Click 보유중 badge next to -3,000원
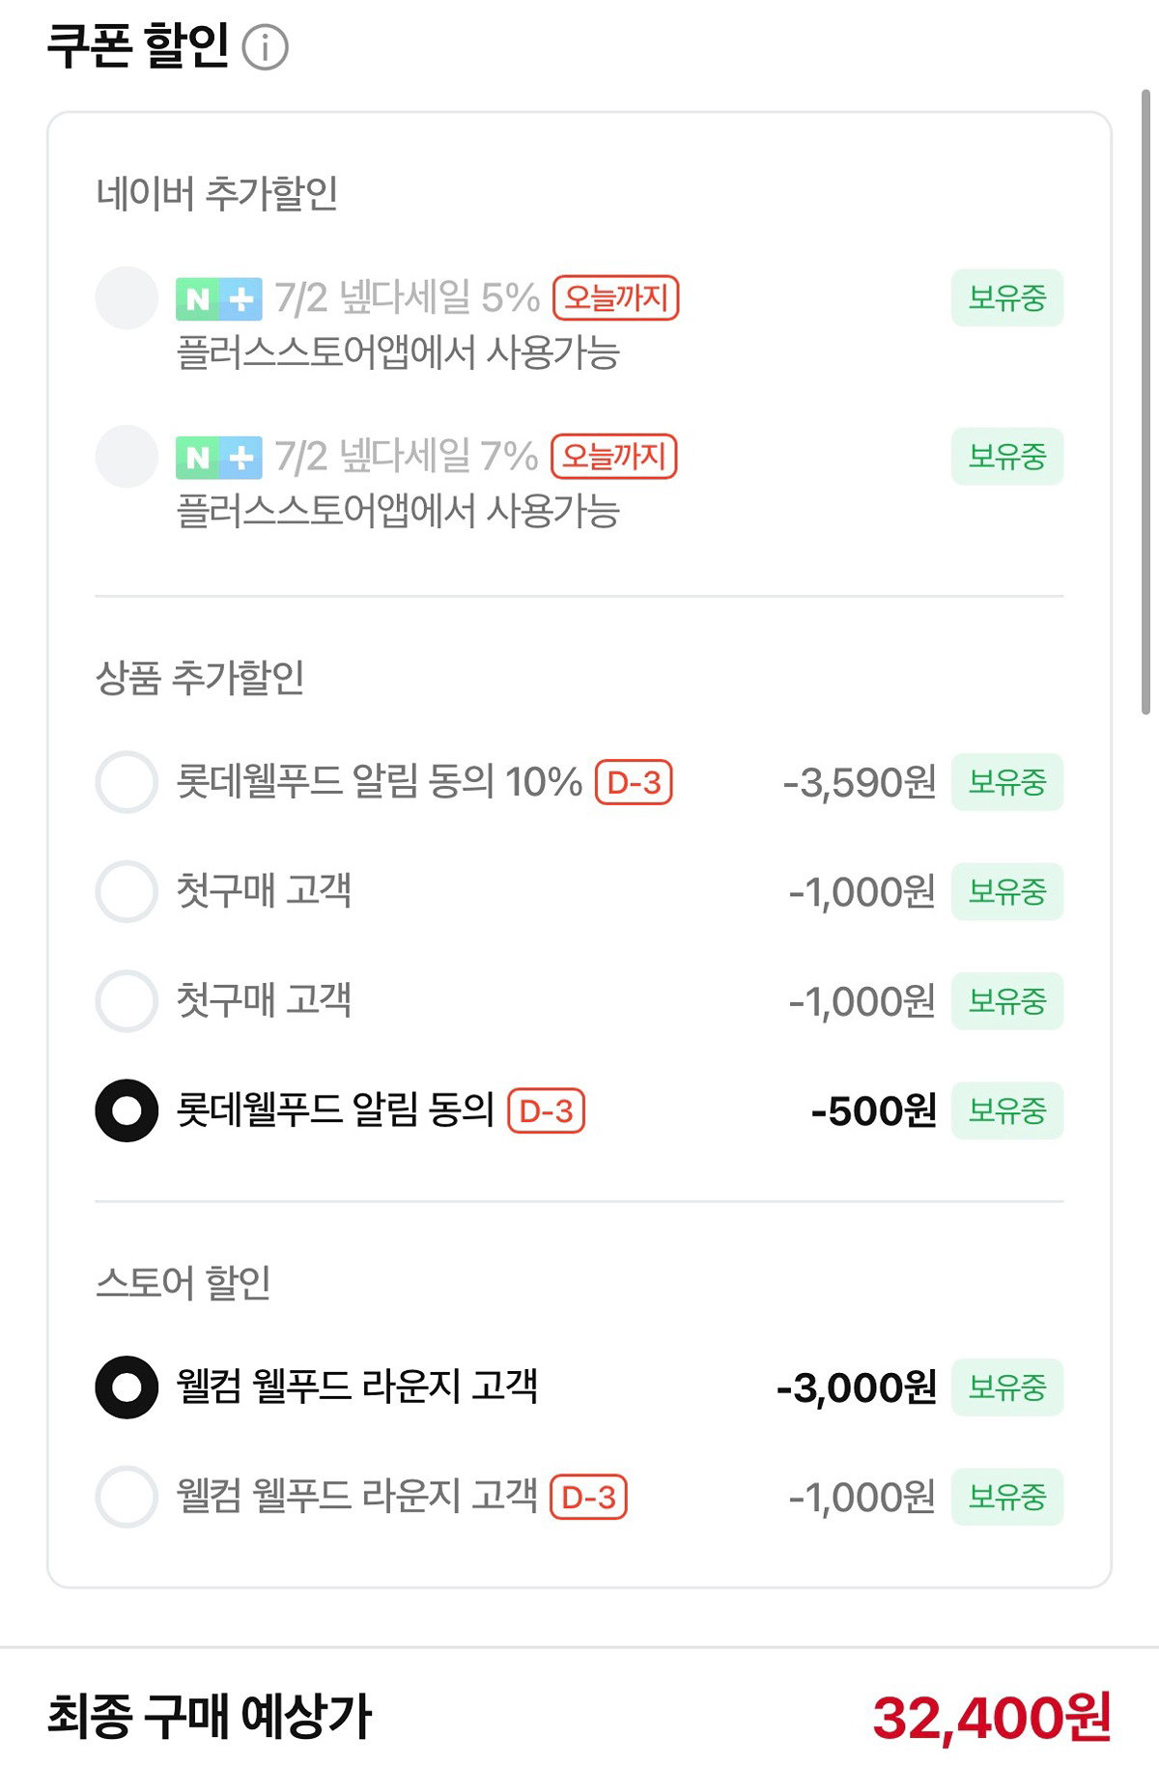This screenshot has height=1765, width=1159. 1007,1387
